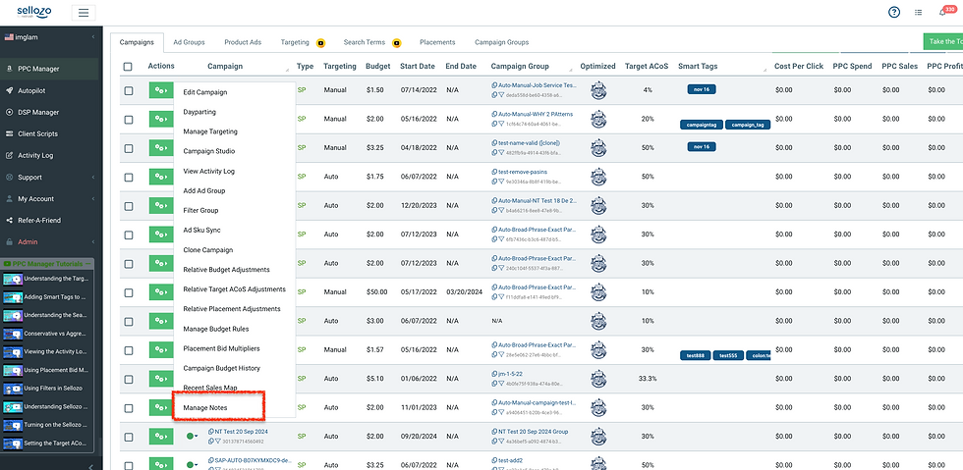Check the row with budget $50.00
Image resolution: width=963 pixels, height=470 pixels.
tap(129, 292)
